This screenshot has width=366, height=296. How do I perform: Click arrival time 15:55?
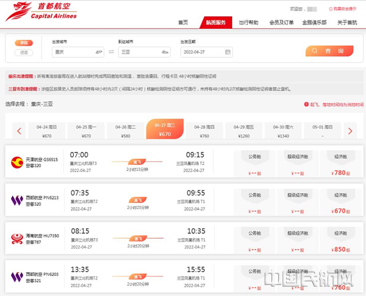click(x=196, y=269)
